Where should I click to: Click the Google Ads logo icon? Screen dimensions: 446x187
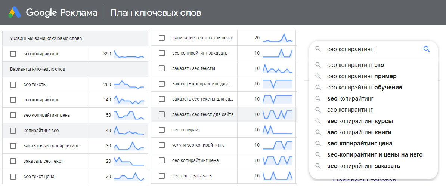[x=15, y=13]
